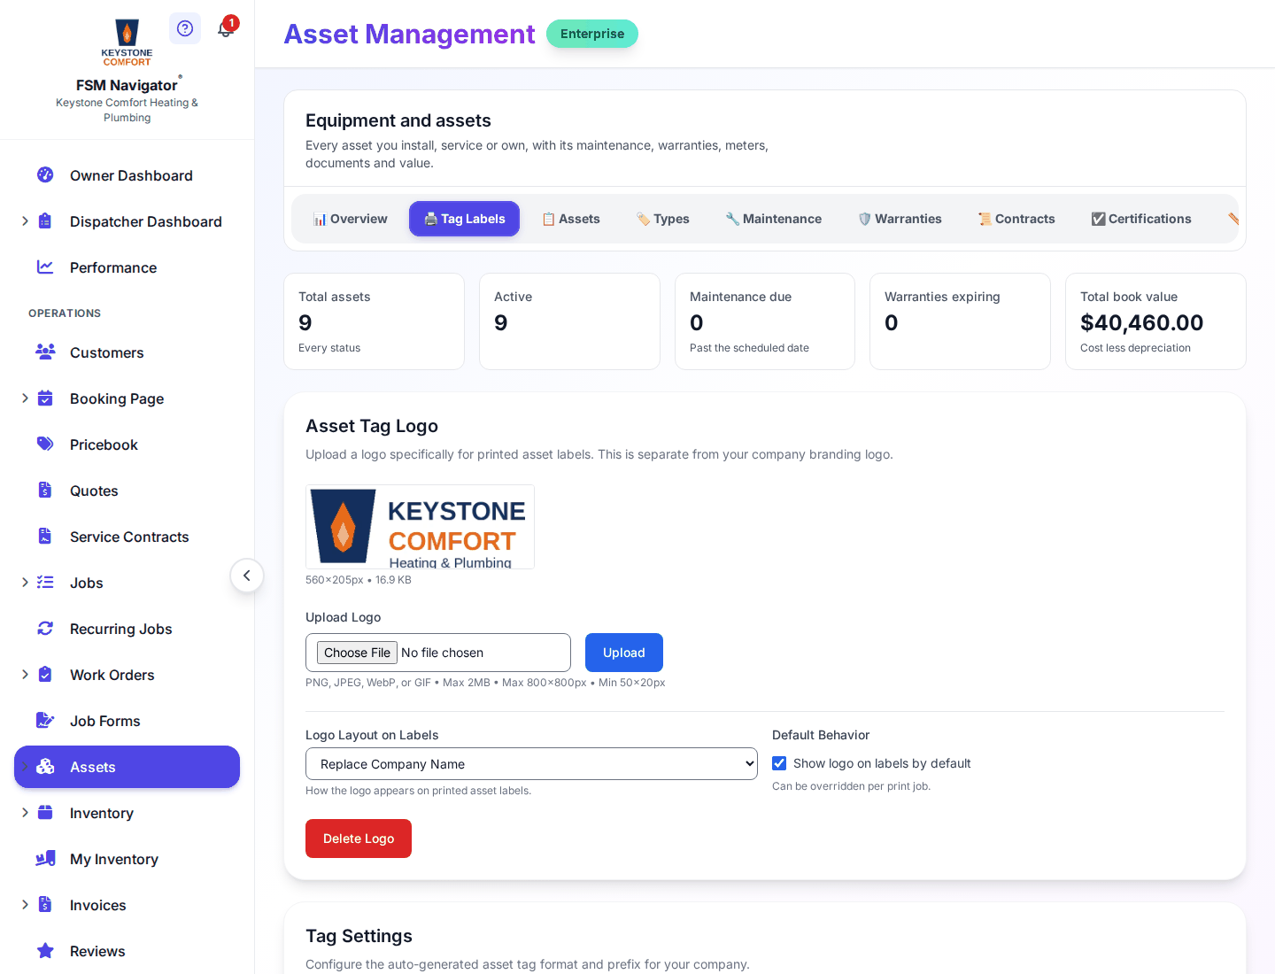Click the asset tag logo preview image
The height and width of the screenshot is (974, 1275).
click(x=420, y=527)
